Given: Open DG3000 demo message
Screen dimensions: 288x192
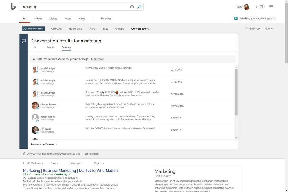Looking at the screenshot, I should pos(120,129).
